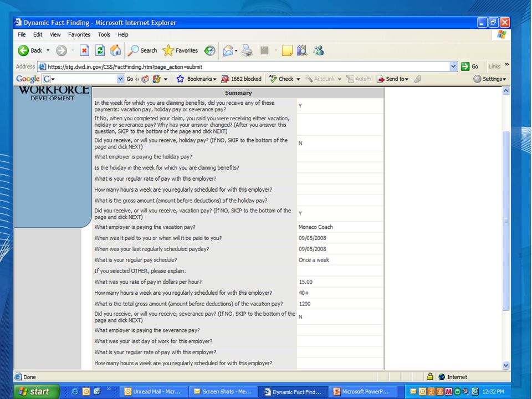
Task: Print the page with printer icon
Action: point(247,50)
